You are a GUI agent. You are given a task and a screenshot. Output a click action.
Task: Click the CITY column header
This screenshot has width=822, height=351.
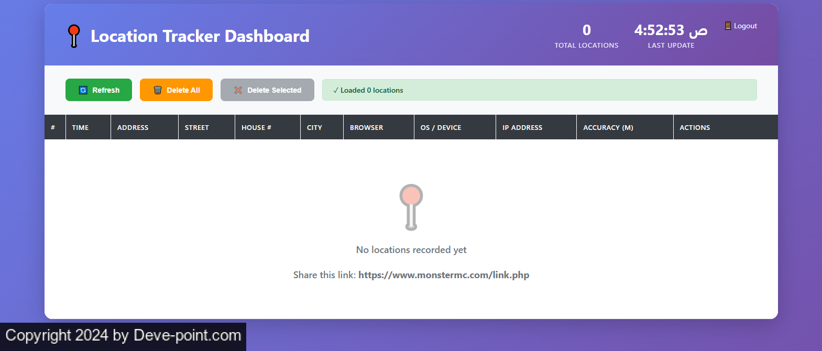314,127
